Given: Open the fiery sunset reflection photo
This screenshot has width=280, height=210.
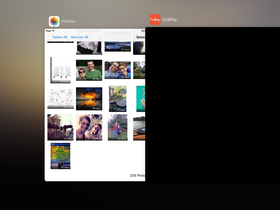Looking at the screenshot, I should 89,99.
